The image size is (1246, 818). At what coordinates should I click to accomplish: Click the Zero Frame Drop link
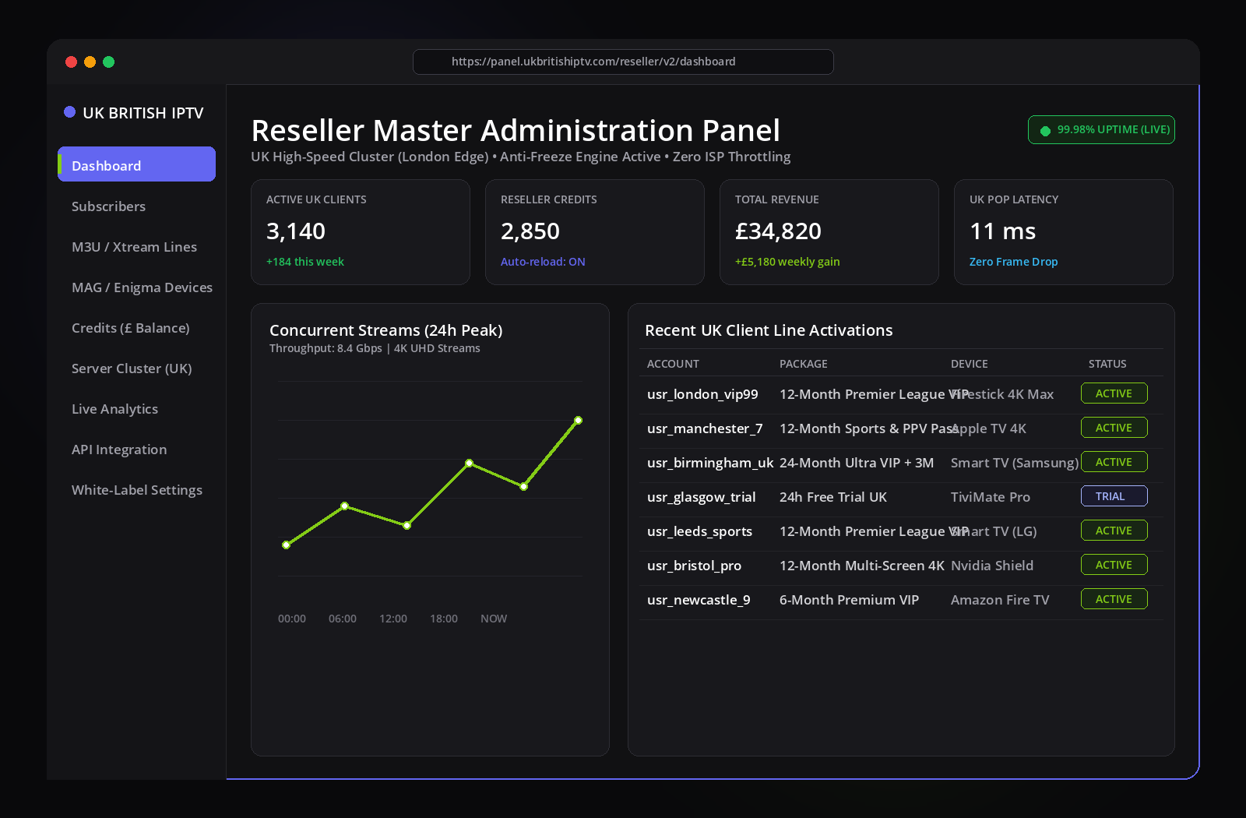tap(1013, 262)
